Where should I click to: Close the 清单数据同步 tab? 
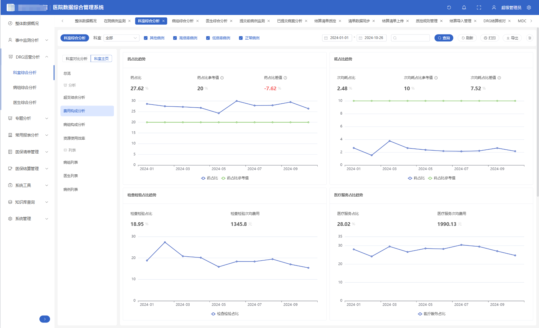373,21
